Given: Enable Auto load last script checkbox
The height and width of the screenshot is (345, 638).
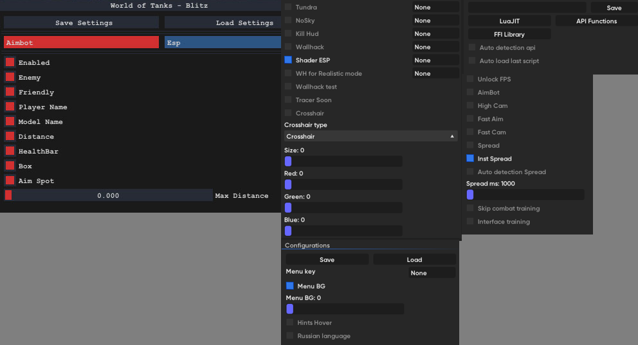Looking at the screenshot, I should (472, 60).
